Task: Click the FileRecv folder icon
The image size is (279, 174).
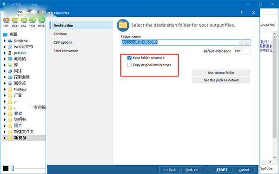Action: click(10, 89)
